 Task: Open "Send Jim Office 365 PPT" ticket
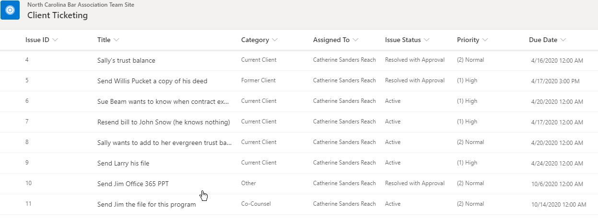coord(133,184)
